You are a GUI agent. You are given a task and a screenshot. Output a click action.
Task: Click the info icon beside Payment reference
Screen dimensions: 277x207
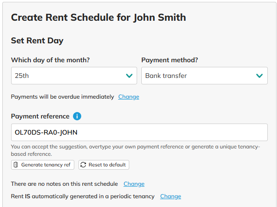[x=77, y=116]
